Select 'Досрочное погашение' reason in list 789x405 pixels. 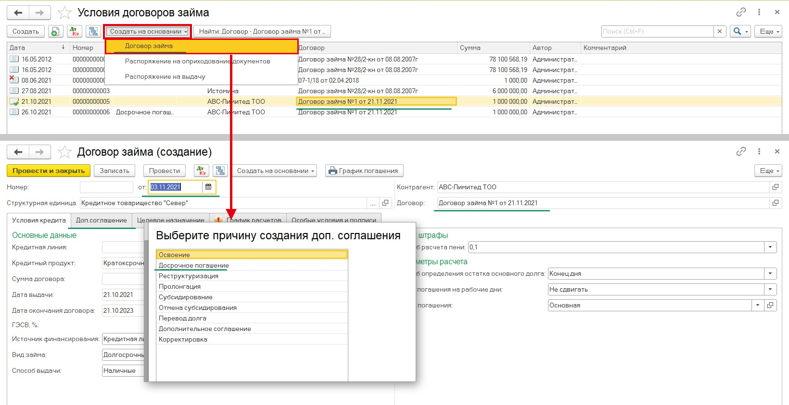point(252,265)
